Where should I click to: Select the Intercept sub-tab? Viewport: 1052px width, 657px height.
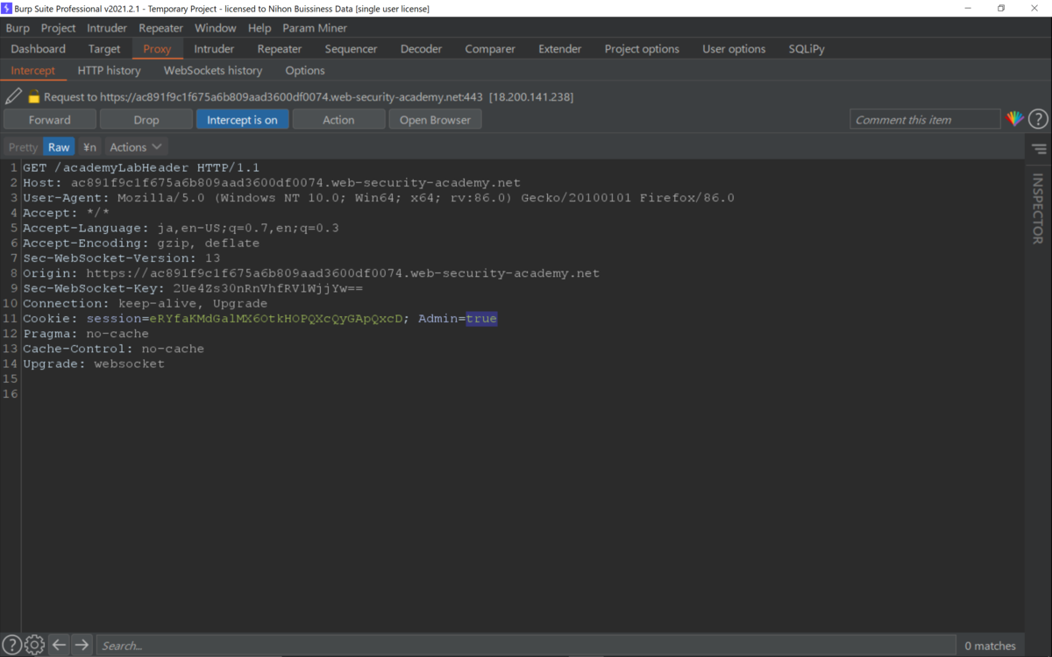33,70
